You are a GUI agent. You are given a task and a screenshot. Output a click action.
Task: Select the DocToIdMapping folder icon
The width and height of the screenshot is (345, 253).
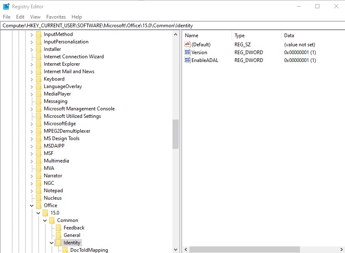point(65,250)
